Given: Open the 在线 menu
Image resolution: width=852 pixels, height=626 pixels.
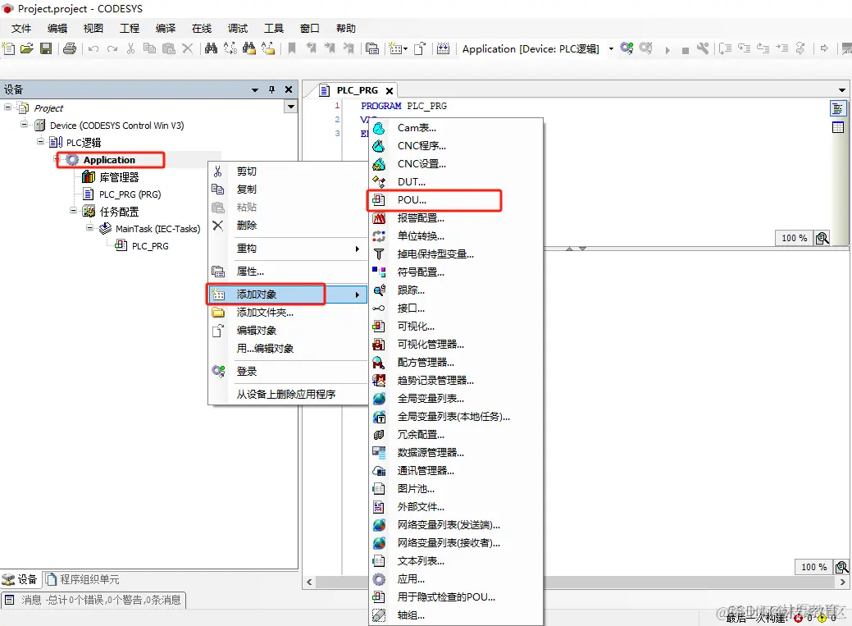Looking at the screenshot, I should pos(202,28).
